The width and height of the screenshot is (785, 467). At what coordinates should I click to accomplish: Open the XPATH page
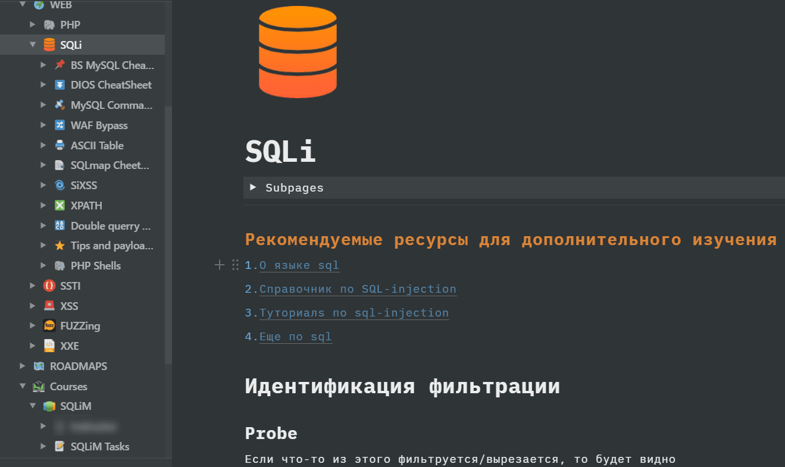point(86,205)
